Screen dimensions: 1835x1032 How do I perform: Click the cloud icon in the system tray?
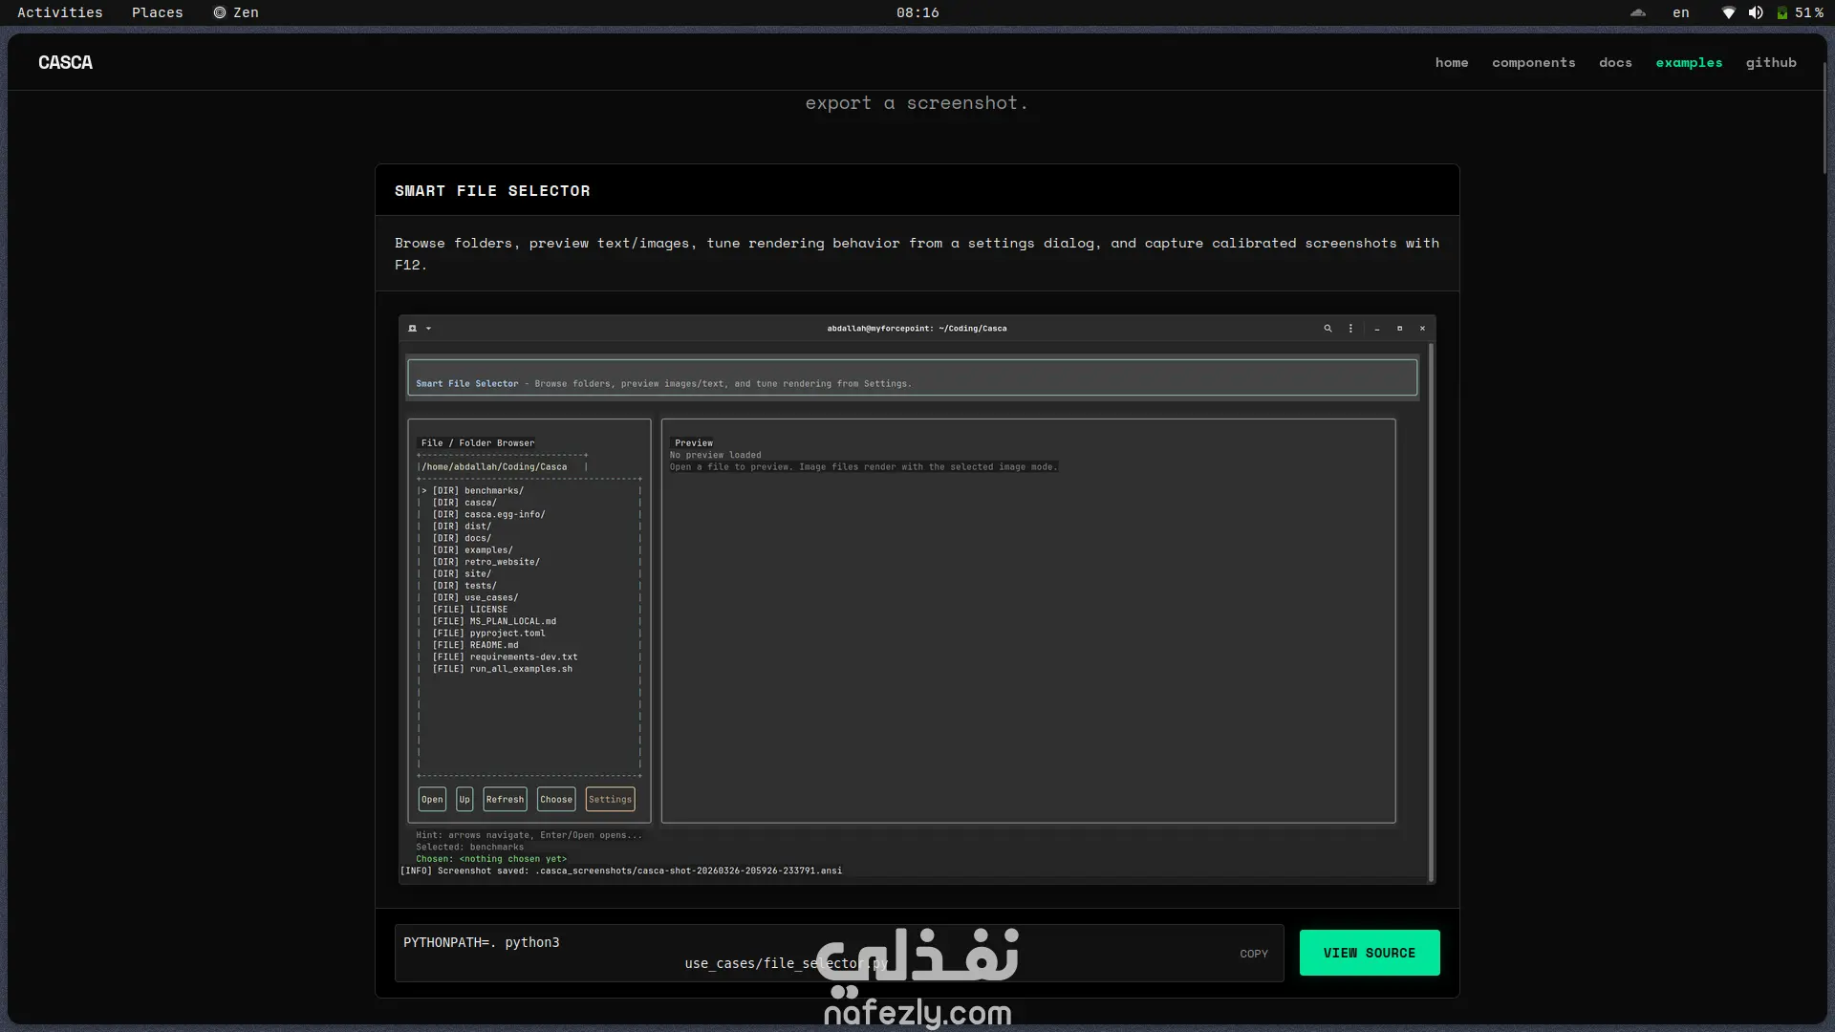pos(1637,12)
